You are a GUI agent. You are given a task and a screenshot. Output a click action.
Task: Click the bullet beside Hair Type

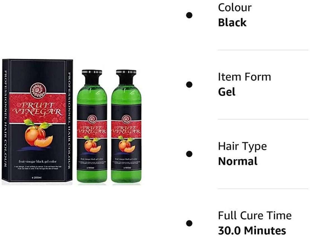[189, 154]
